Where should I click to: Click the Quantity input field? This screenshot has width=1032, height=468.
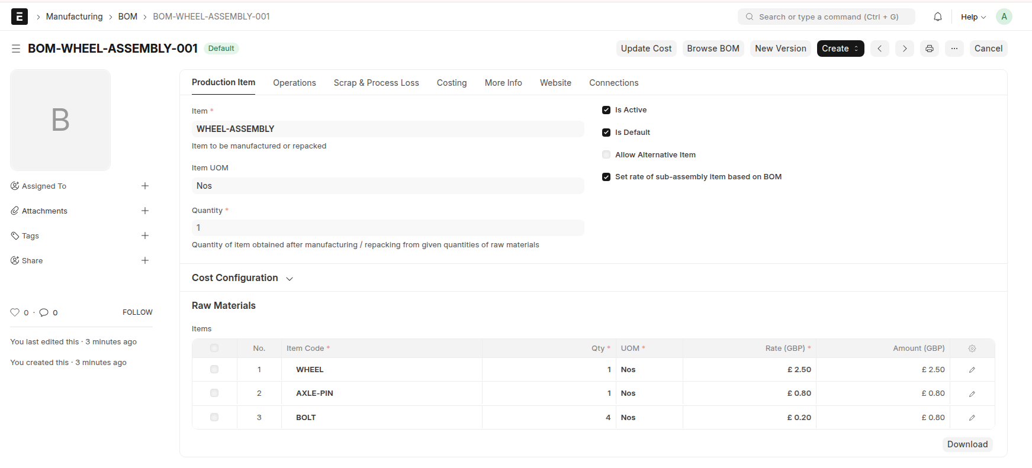(387, 228)
